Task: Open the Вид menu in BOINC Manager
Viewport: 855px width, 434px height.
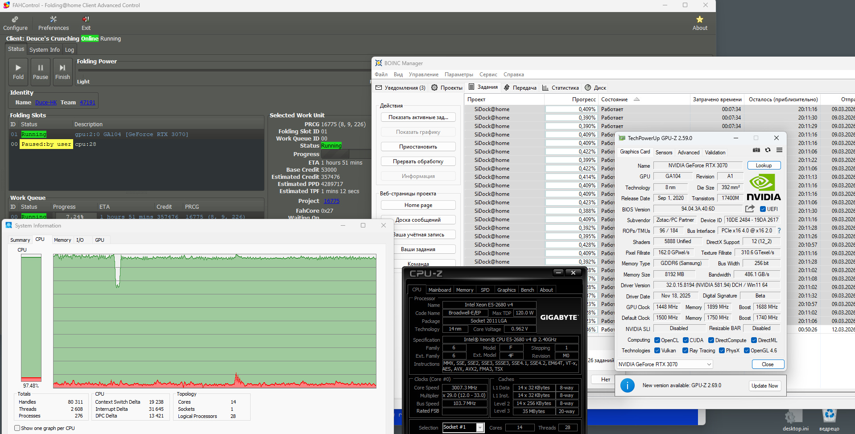Action: click(x=398, y=74)
